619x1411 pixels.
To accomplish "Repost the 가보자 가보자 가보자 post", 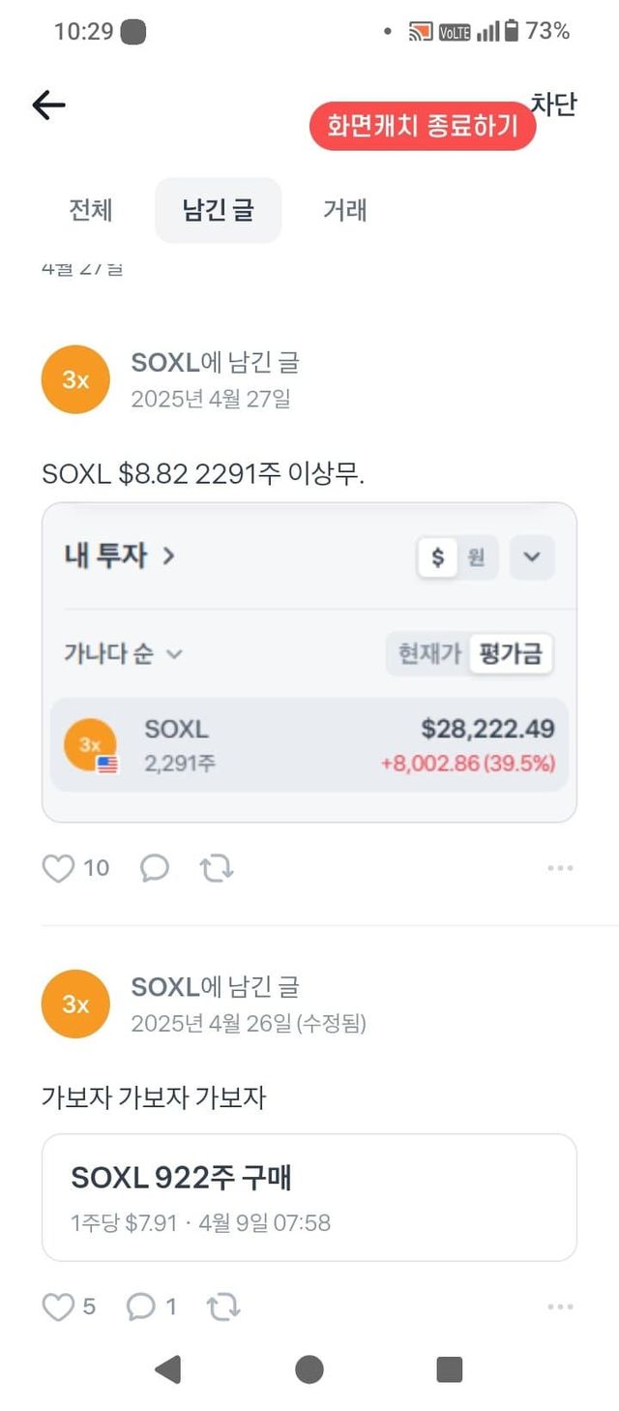I will pyautogui.click(x=223, y=1307).
